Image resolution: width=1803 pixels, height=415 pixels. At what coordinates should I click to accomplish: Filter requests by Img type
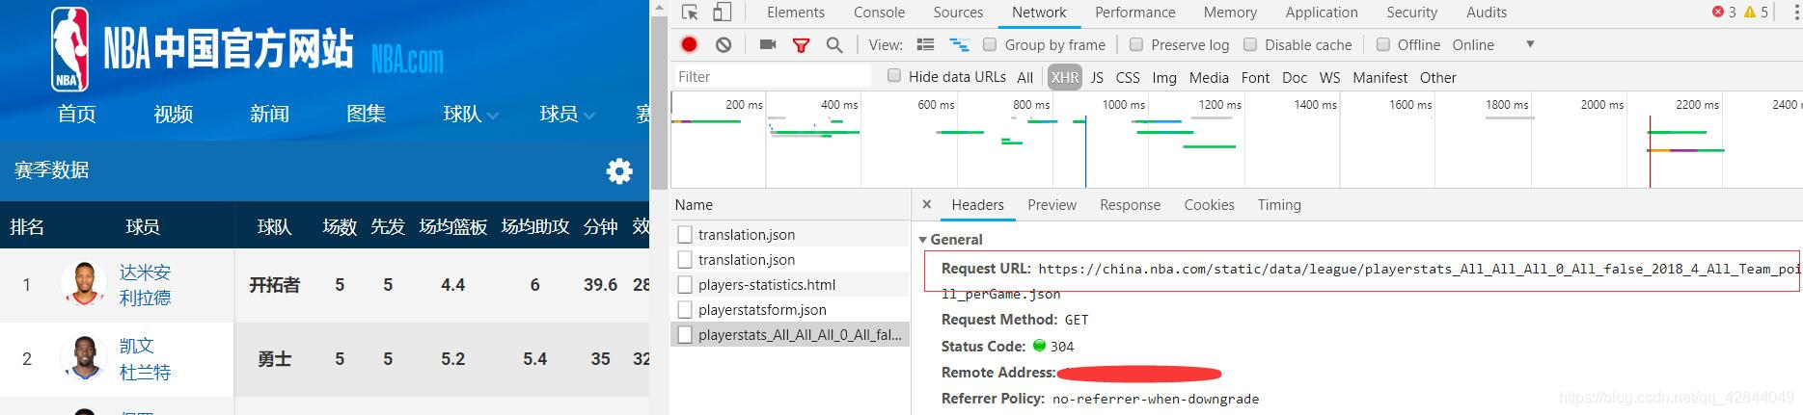click(1164, 77)
